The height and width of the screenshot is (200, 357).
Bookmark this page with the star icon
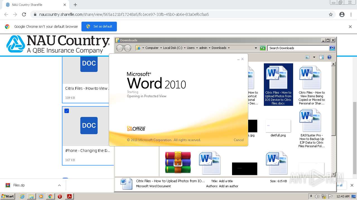point(331,14)
